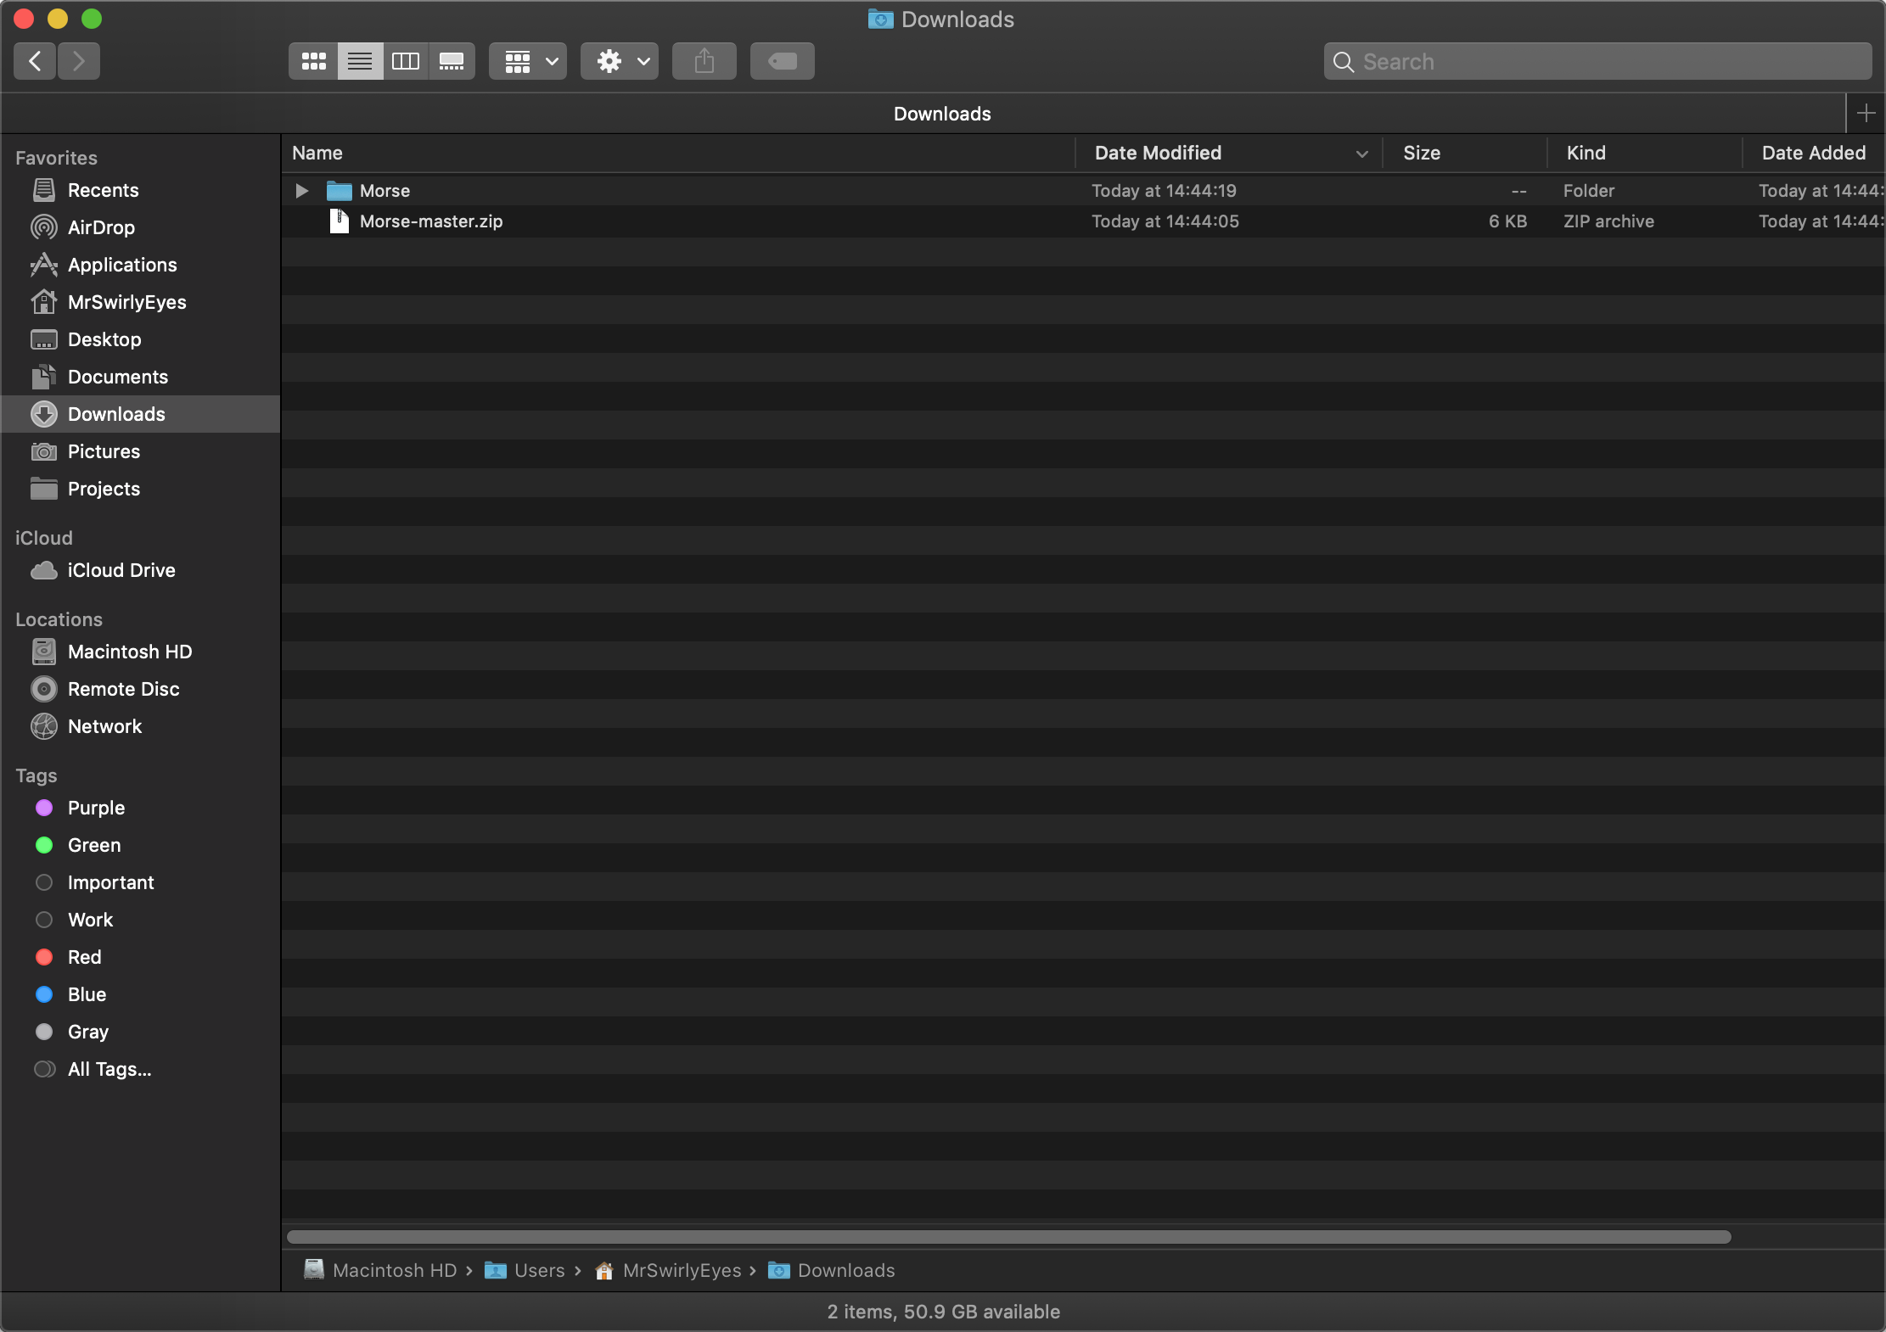
Task: Select list view toggle button
Action: coord(360,61)
